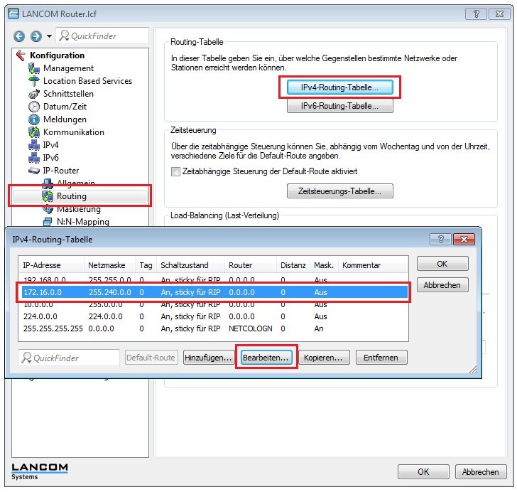
Task: Open the IPv6-Routing-Tabelle button
Action: point(339,106)
